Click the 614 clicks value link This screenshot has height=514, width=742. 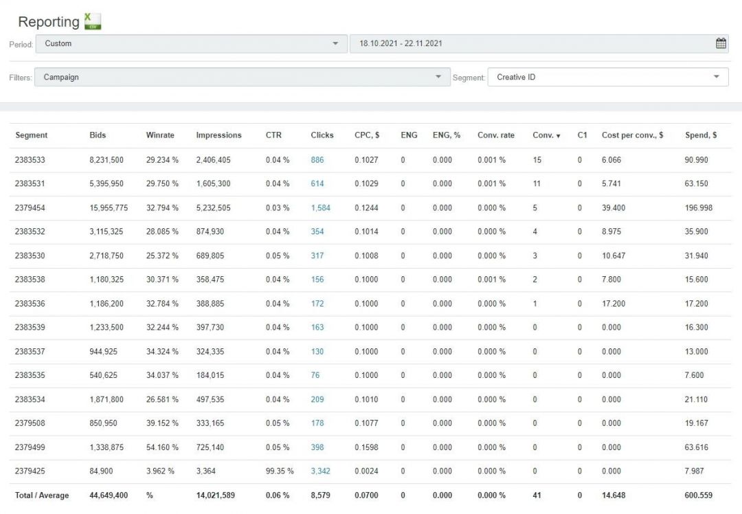click(317, 183)
